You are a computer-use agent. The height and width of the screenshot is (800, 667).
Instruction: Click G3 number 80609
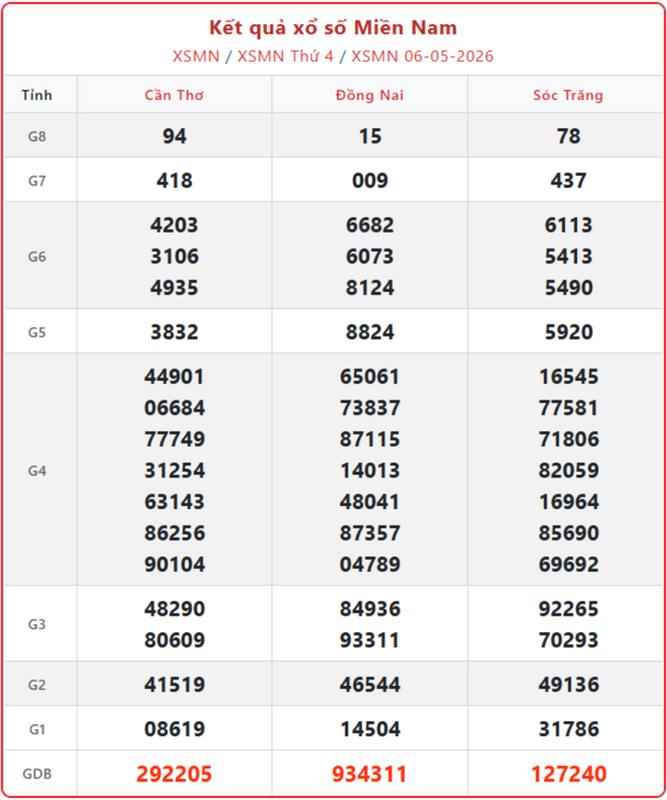[x=174, y=640]
